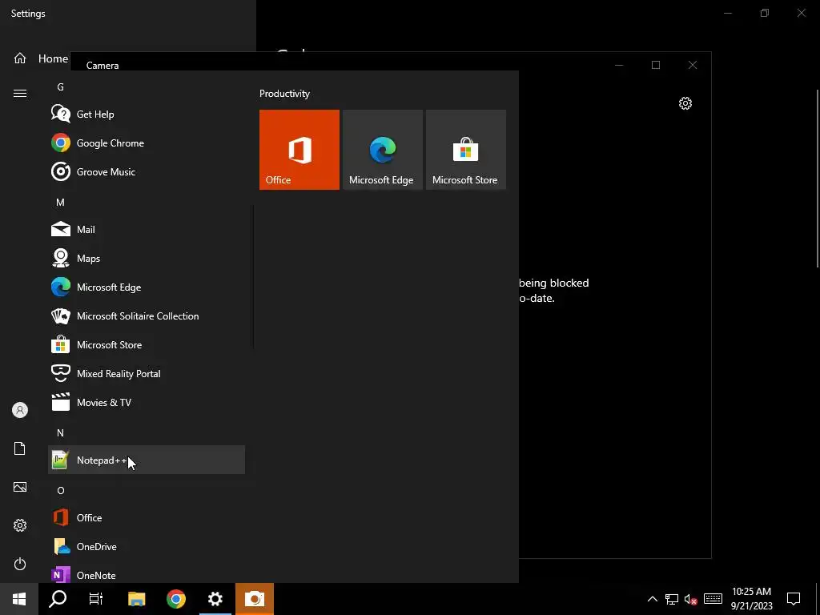Click the Microsoft Edge Productivity tile
Image resolution: width=820 pixels, height=615 pixels.
coord(382,150)
